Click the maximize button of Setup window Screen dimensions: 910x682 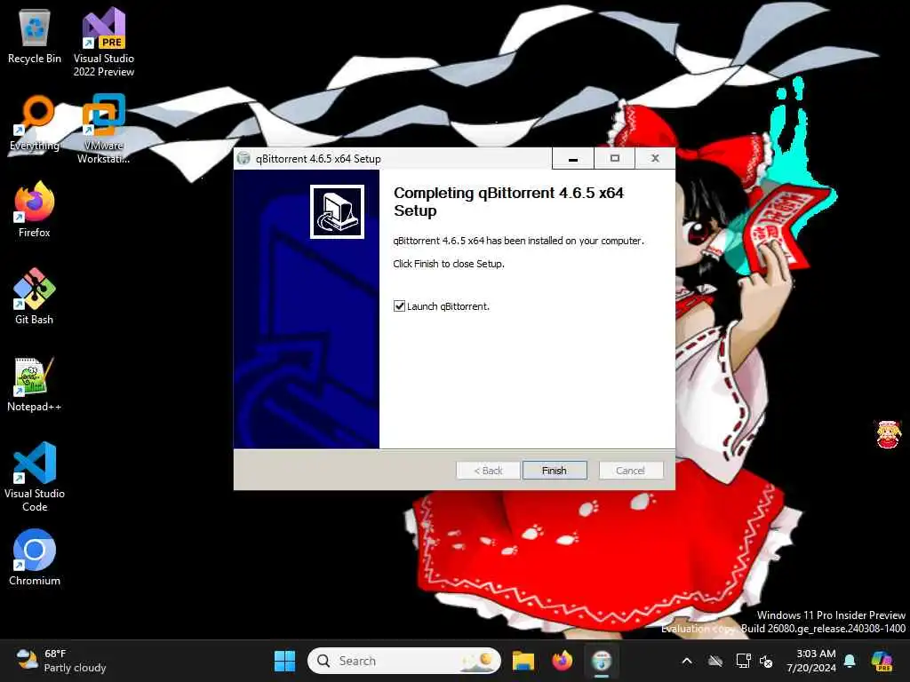(x=615, y=158)
